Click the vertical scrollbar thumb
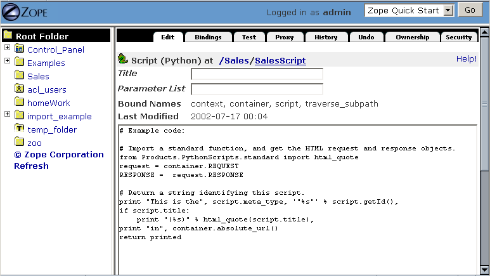 click(x=484, y=104)
